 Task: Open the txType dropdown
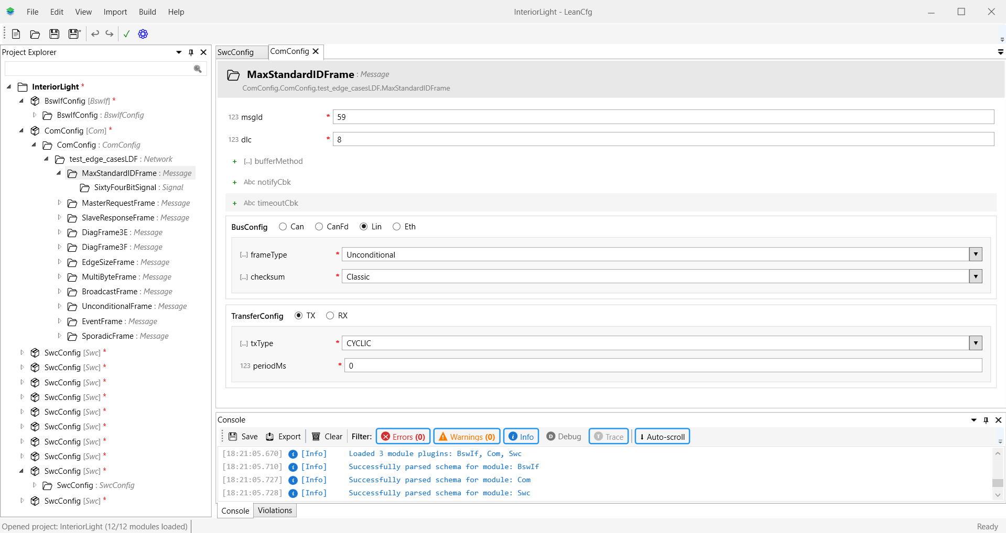click(975, 343)
